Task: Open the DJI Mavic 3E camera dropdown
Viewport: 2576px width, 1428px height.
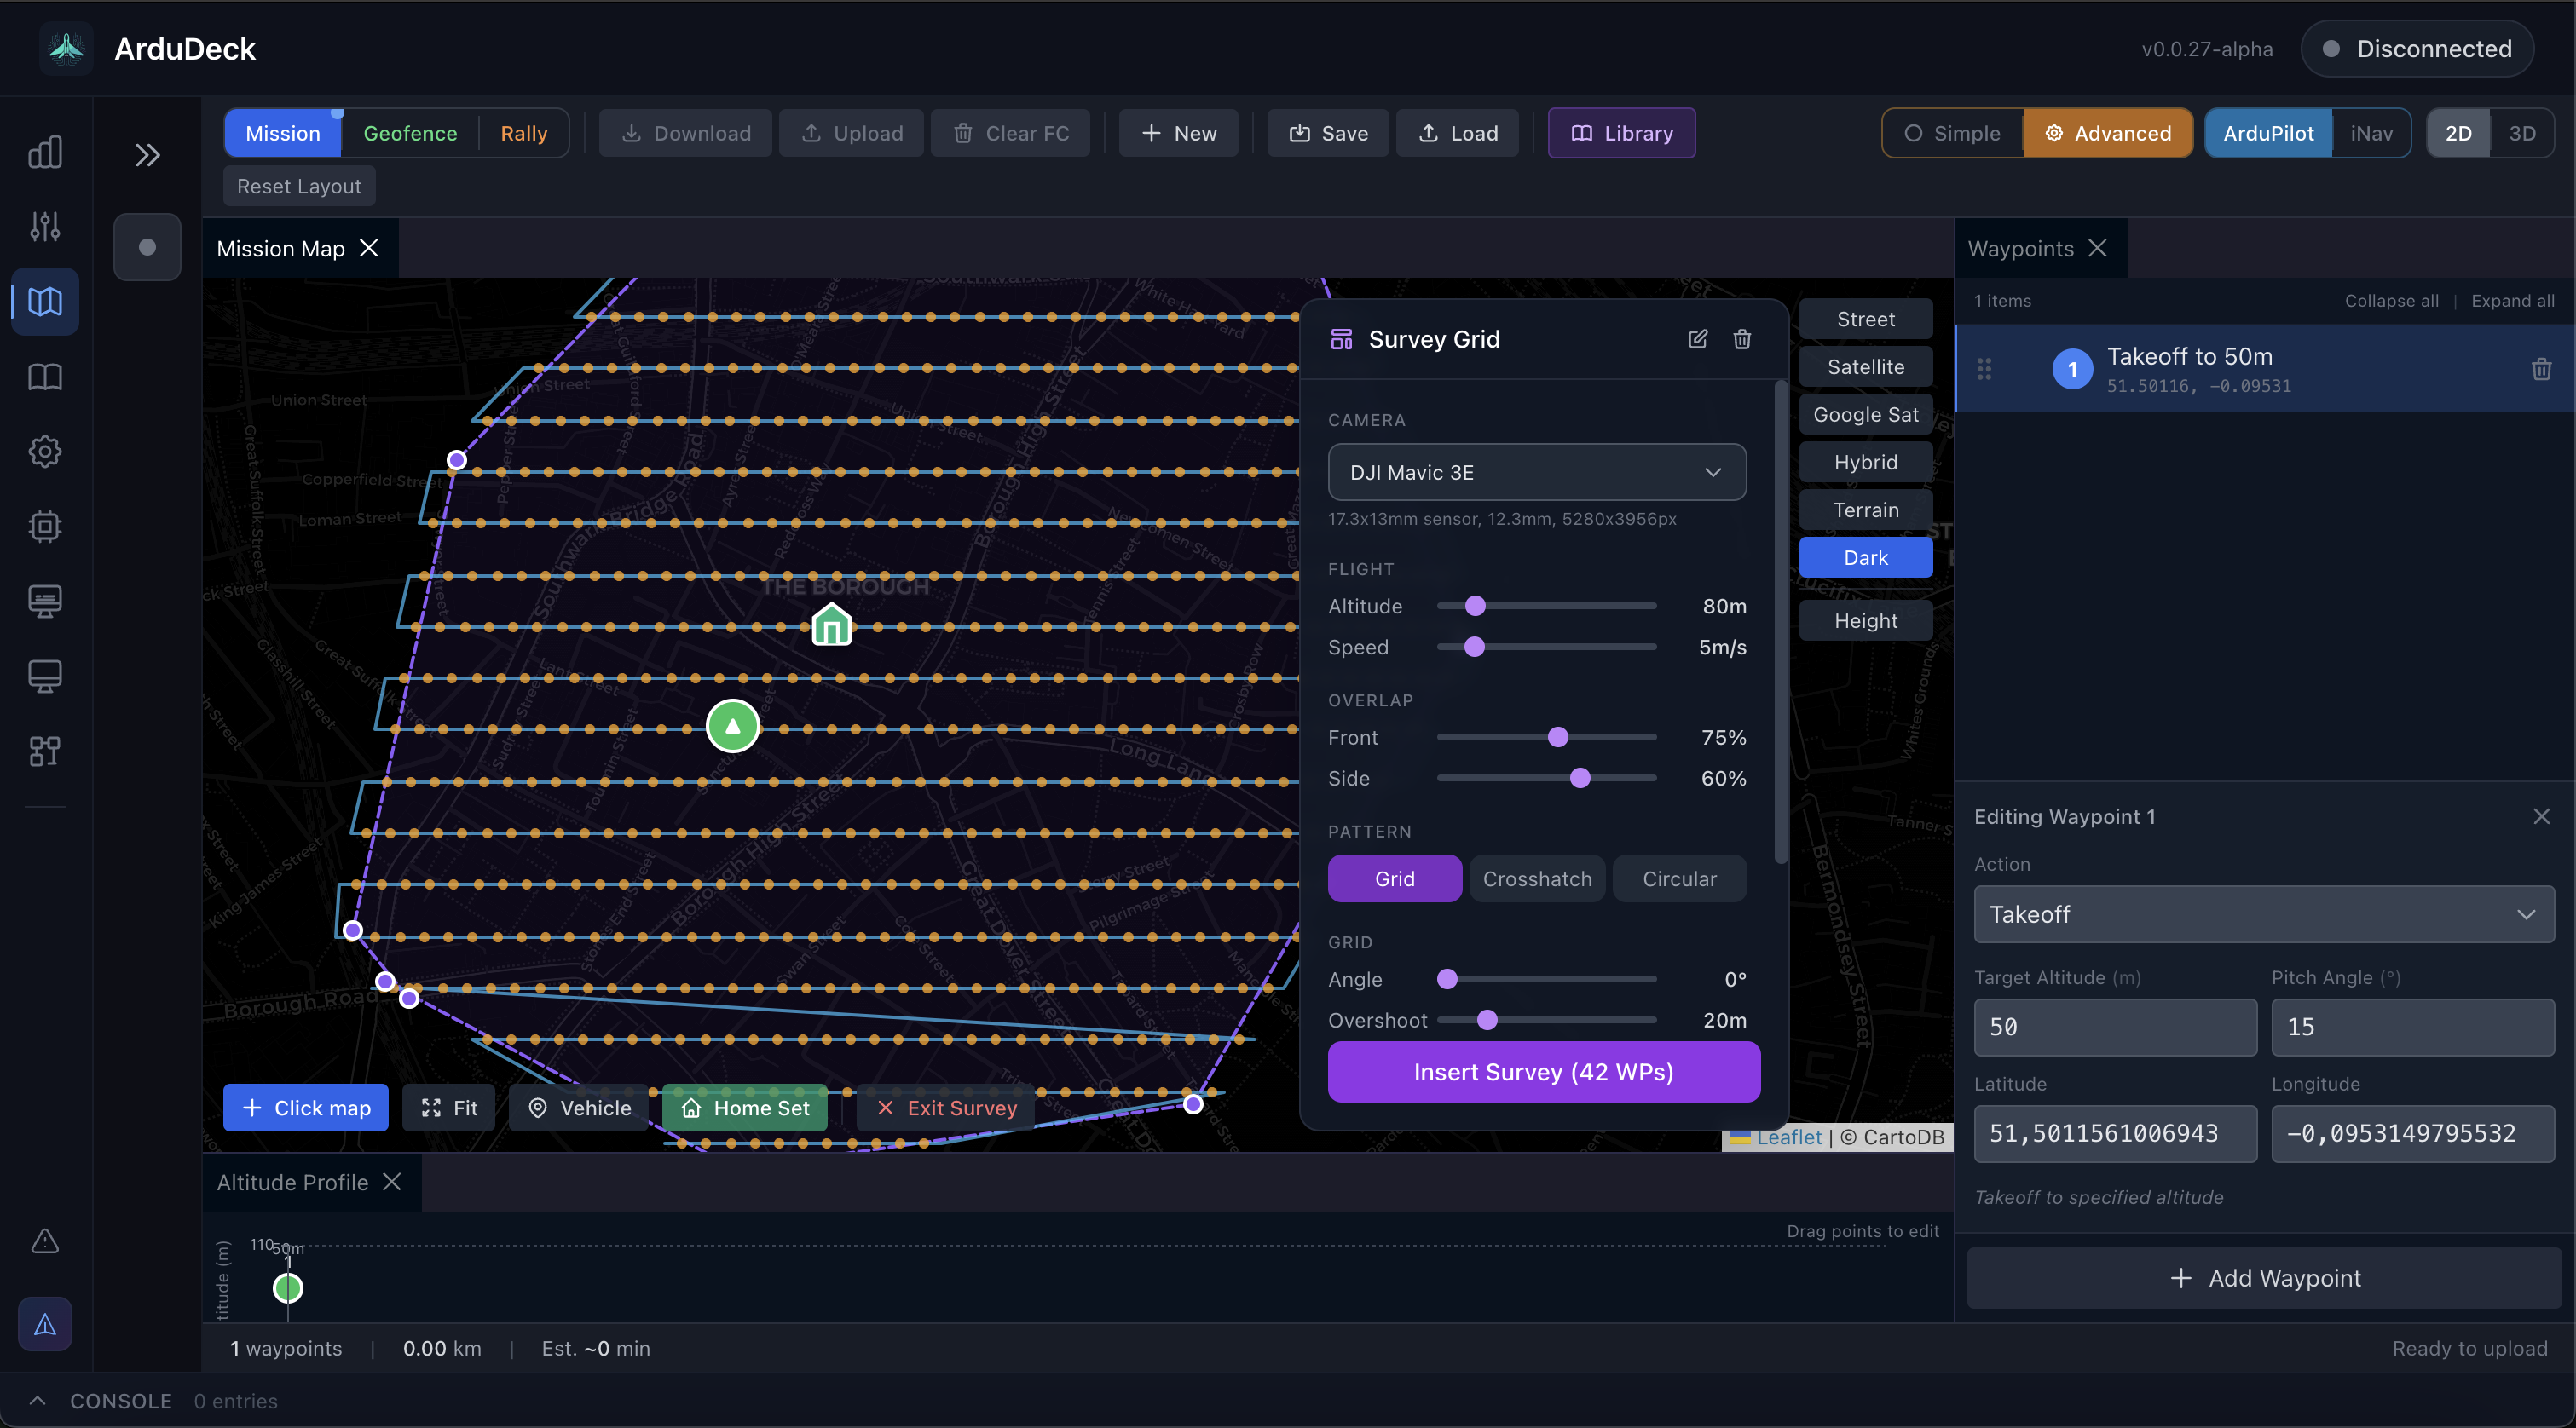Action: pyautogui.click(x=1537, y=472)
